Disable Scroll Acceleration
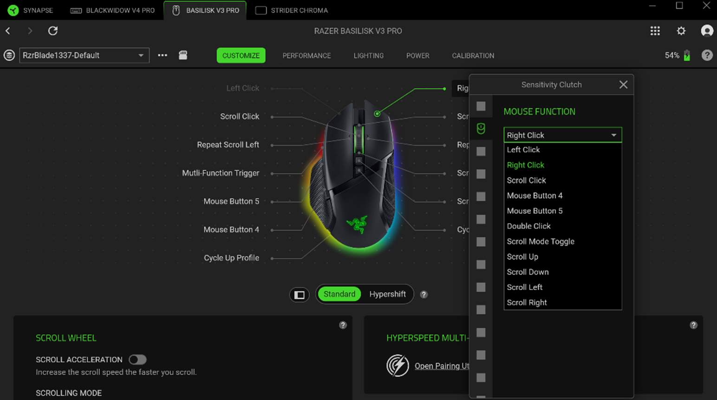 coord(138,359)
